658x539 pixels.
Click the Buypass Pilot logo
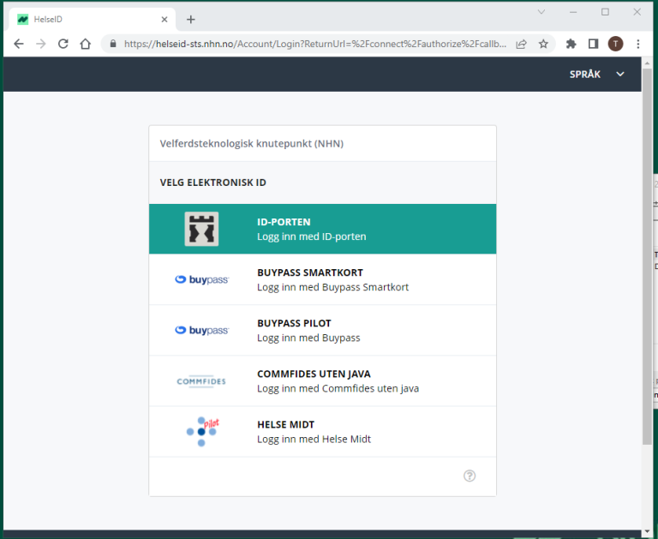(x=201, y=330)
